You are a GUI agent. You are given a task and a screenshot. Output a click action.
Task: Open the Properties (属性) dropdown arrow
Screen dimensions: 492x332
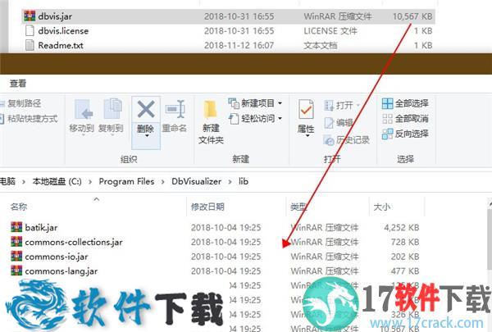point(307,136)
